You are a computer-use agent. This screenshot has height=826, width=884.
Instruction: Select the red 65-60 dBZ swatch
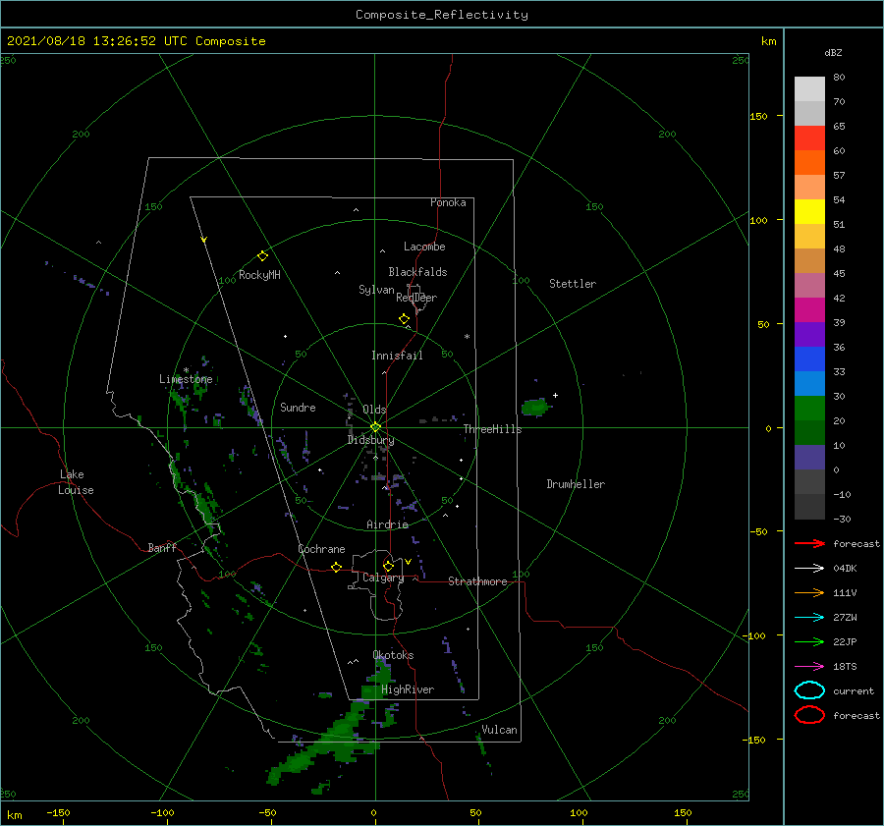point(809,138)
